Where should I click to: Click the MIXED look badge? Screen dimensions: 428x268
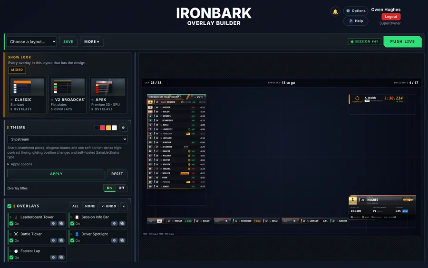pyautogui.click(x=17, y=70)
